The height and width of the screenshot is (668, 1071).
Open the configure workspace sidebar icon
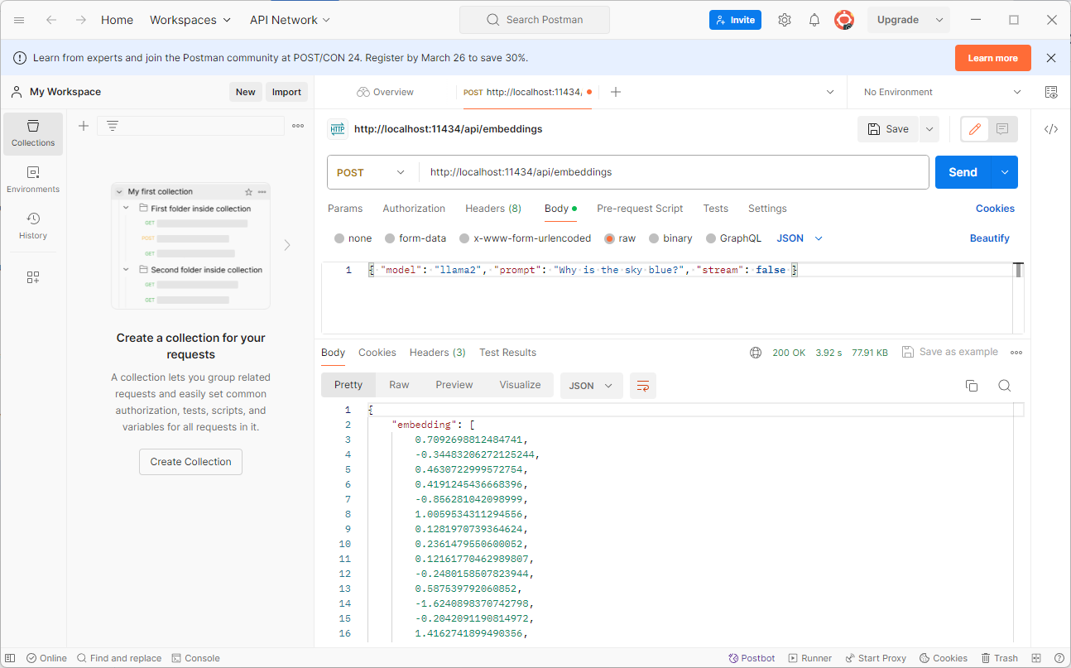(x=33, y=277)
